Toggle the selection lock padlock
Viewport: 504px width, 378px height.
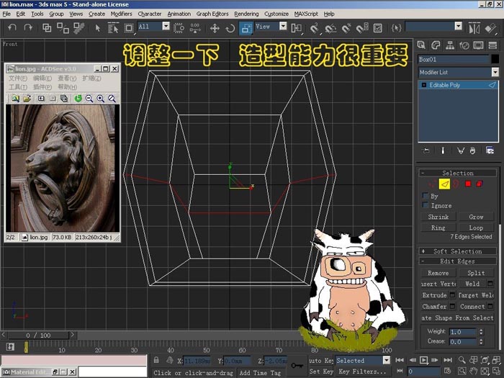click(156, 360)
